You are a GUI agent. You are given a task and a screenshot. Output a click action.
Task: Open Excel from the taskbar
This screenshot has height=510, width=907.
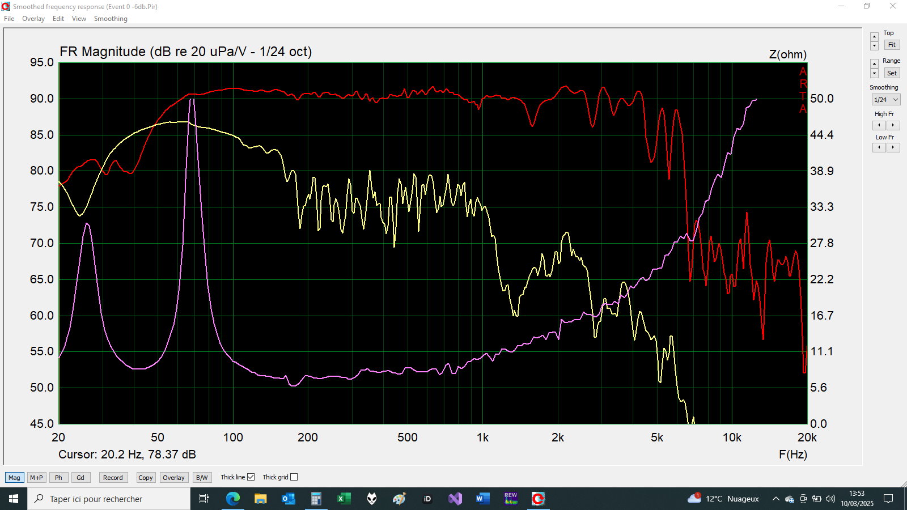click(x=343, y=499)
